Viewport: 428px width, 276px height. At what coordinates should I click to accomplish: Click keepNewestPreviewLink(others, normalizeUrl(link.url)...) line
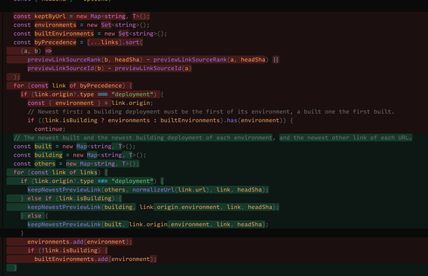[x=148, y=189]
